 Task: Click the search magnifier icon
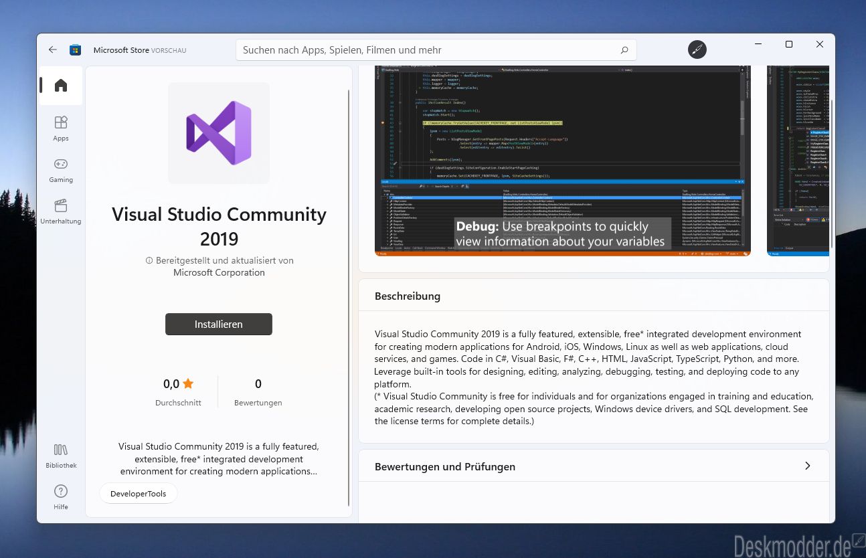click(624, 50)
